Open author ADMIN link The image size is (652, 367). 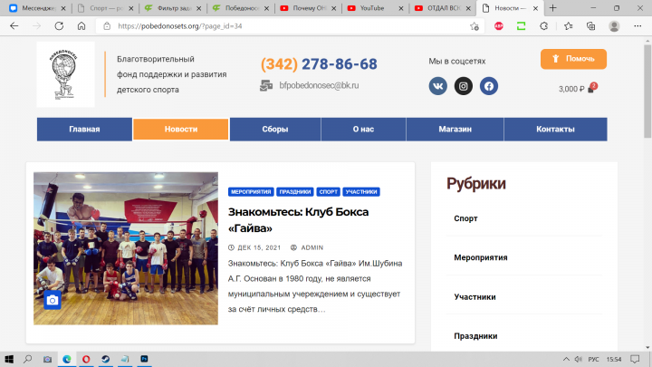[x=312, y=247]
